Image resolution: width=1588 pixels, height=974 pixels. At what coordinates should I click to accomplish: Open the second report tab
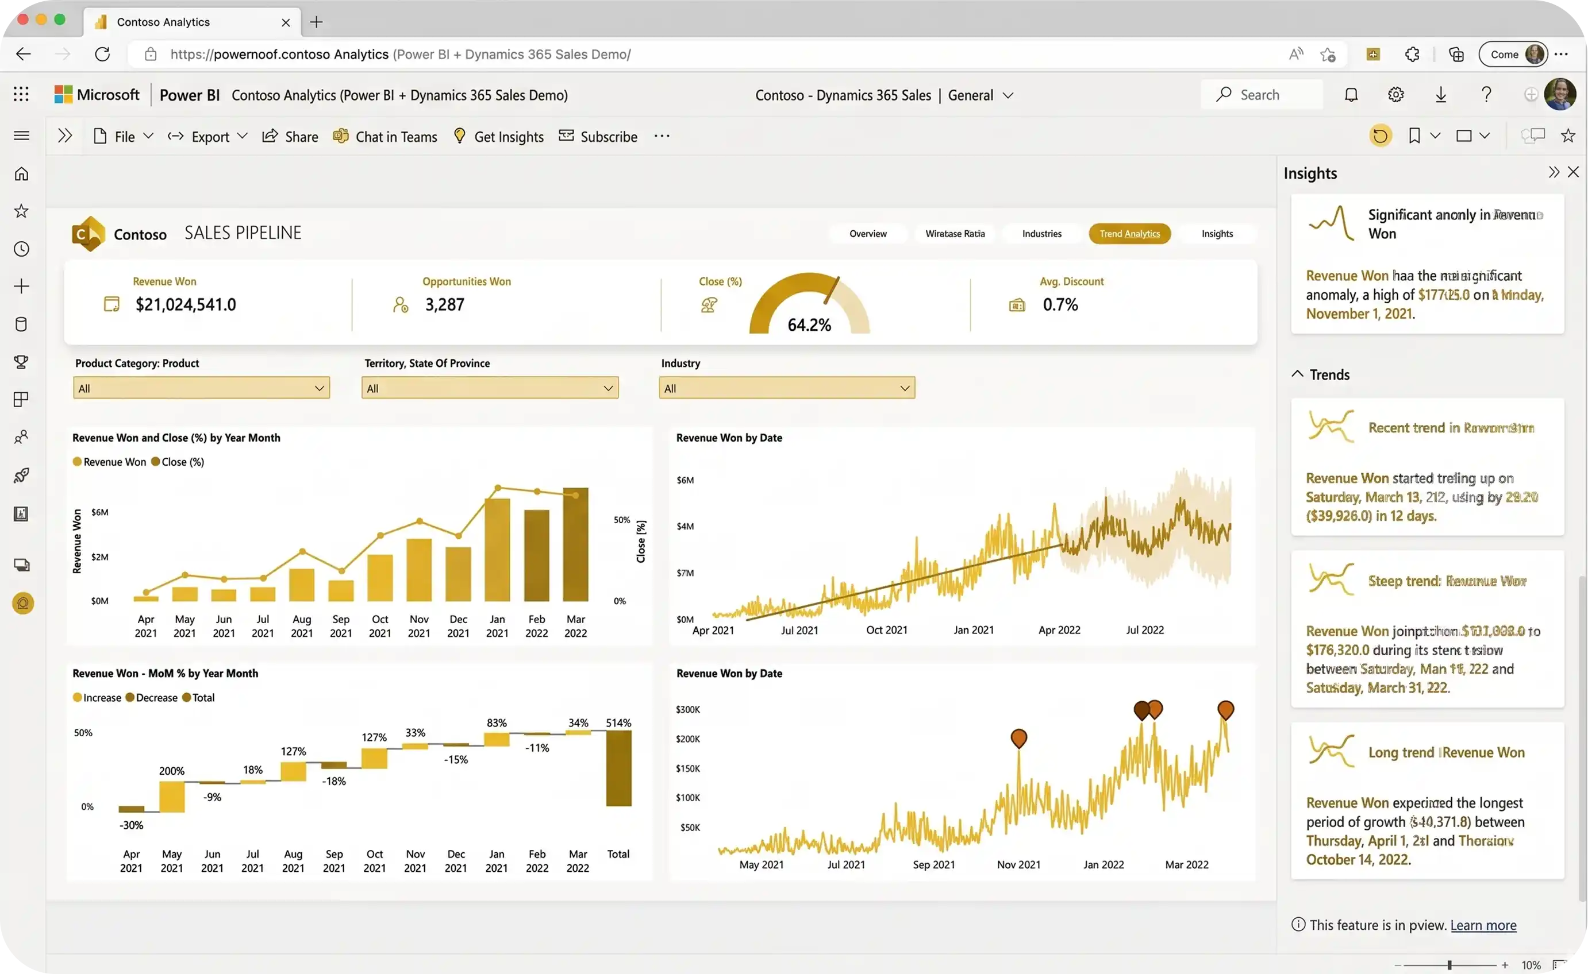point(955,234)
